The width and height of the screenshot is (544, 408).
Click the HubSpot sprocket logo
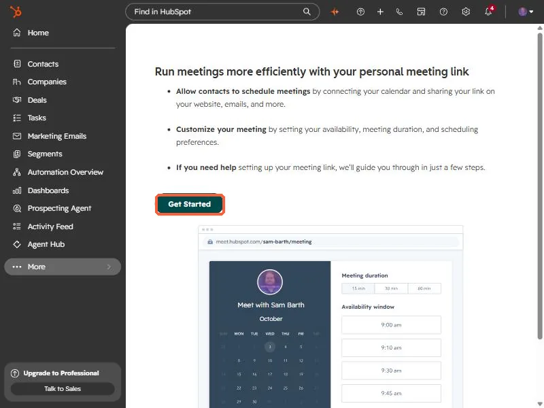point(16,12)
